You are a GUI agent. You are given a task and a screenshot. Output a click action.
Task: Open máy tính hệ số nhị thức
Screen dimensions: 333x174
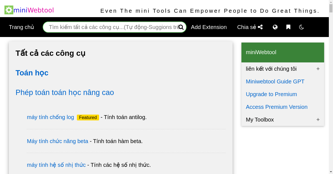(56, 165)
